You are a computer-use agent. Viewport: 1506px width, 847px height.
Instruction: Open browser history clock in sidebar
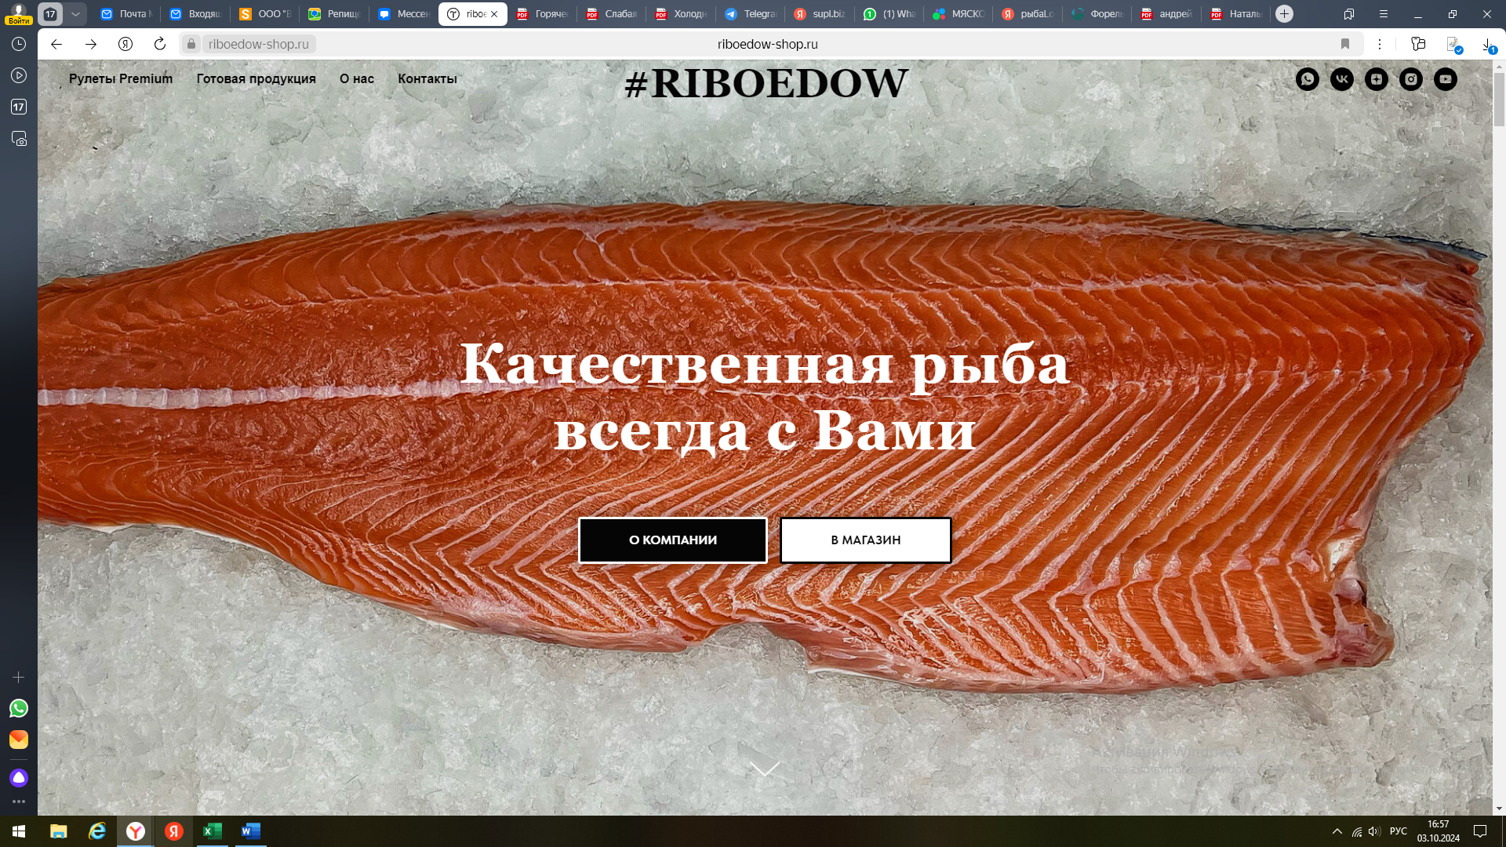pos(19,45)
